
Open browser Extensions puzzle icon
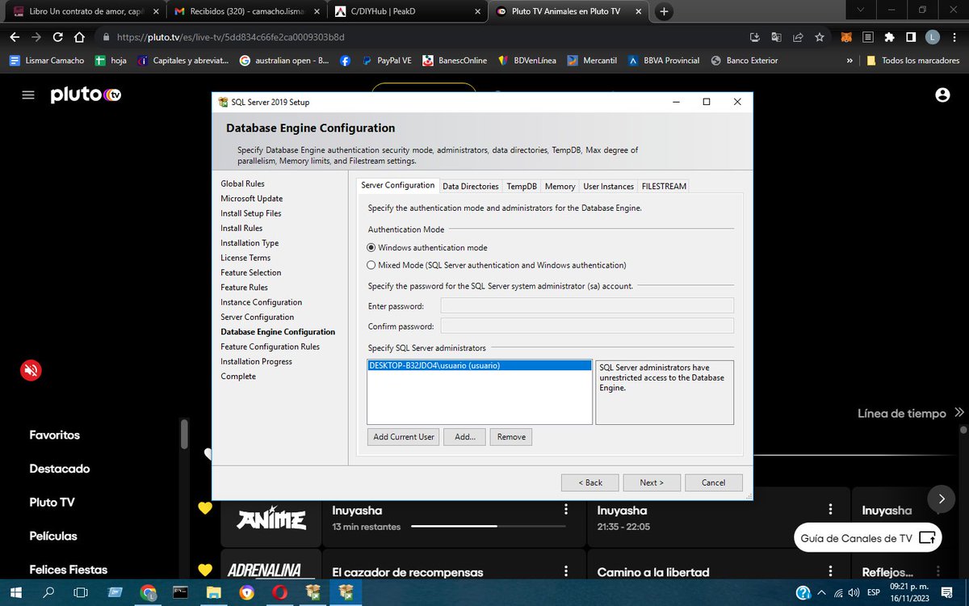889,37
